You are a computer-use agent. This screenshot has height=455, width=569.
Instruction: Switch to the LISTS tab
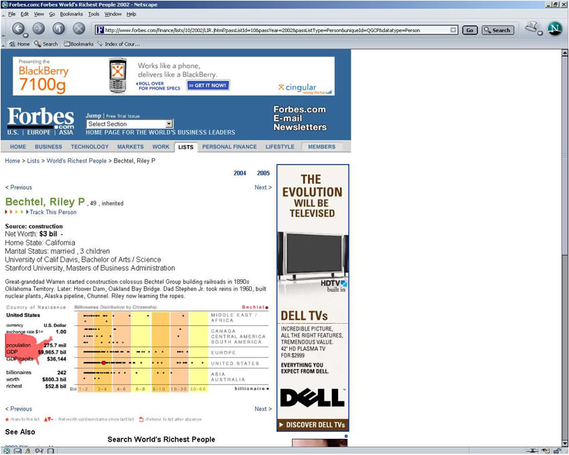pos(186,147)
